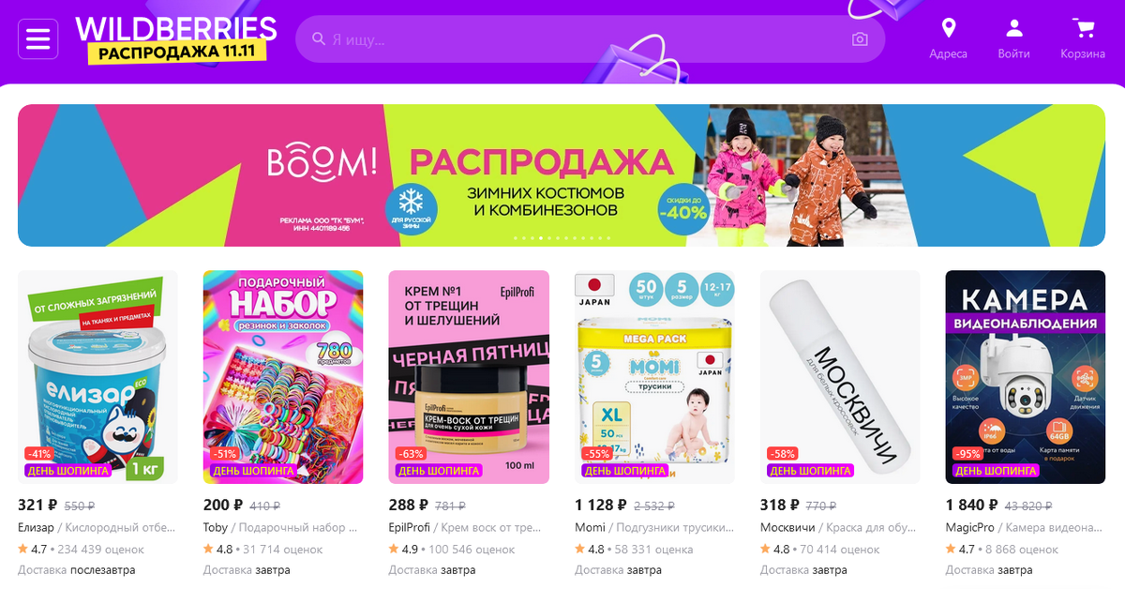Click the magnifier search icon
The image size is (1125, 589).
[x=319, y=39]
